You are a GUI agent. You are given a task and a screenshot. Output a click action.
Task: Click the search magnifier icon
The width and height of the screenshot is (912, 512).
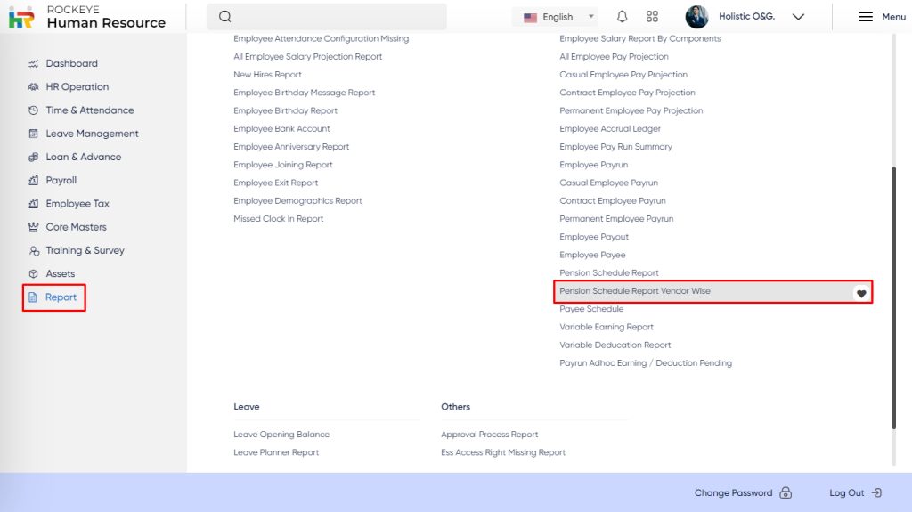[225, 16]
